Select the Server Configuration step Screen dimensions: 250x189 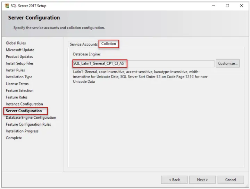[x=24, y=111]
